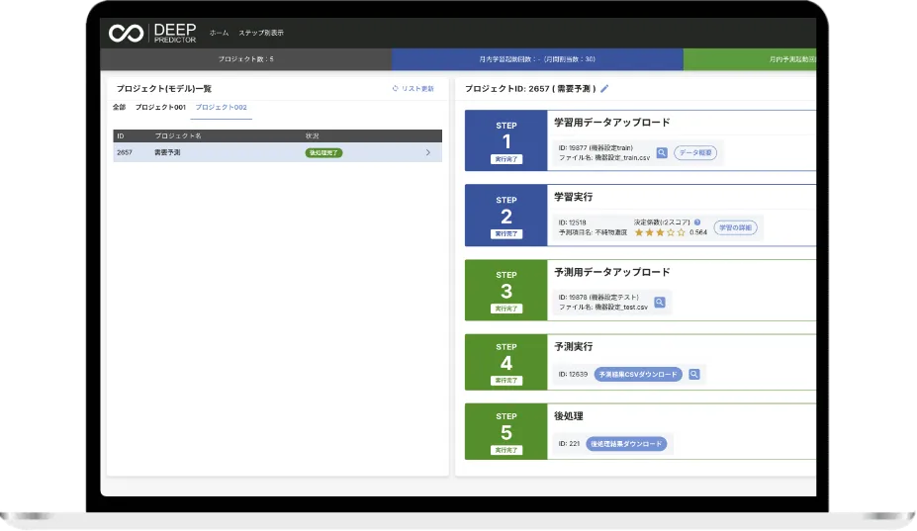Select the プロジェクト002 tab
This screenshot has height=531, width=917.
click(x=221, y=107)
